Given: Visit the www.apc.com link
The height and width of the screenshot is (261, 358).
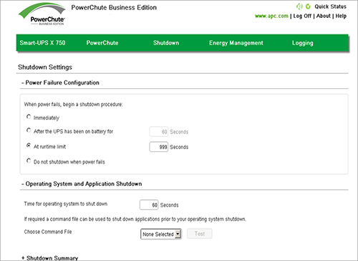Looking at the screenshot, I should (271, 16).
